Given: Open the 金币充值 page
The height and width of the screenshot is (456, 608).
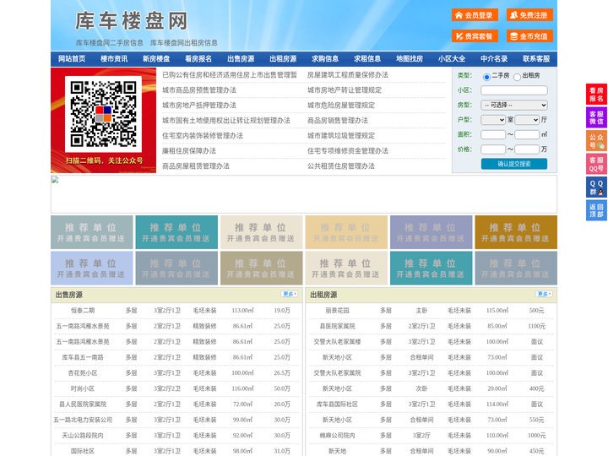Looking at the screenshot, I should point(529,36).
